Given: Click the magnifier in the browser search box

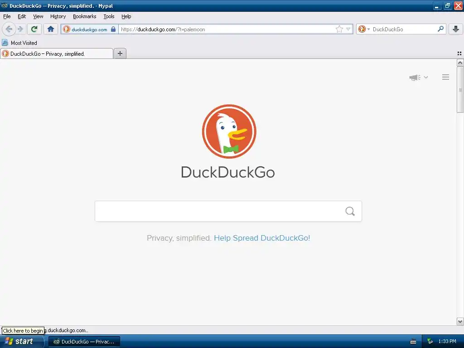Looking at the screenshot, I should 440,29.
